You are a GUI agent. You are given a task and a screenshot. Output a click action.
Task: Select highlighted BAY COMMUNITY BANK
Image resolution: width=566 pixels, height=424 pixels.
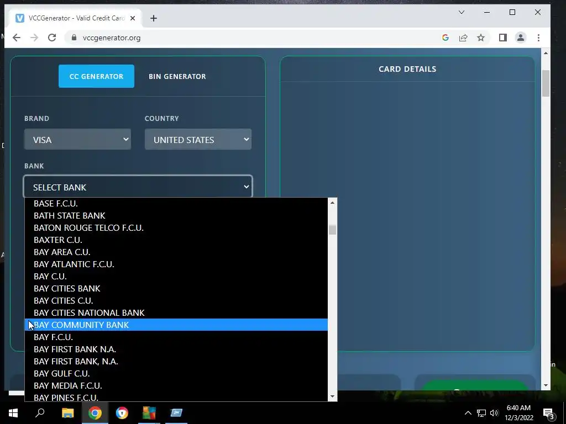tap(176, 325)
